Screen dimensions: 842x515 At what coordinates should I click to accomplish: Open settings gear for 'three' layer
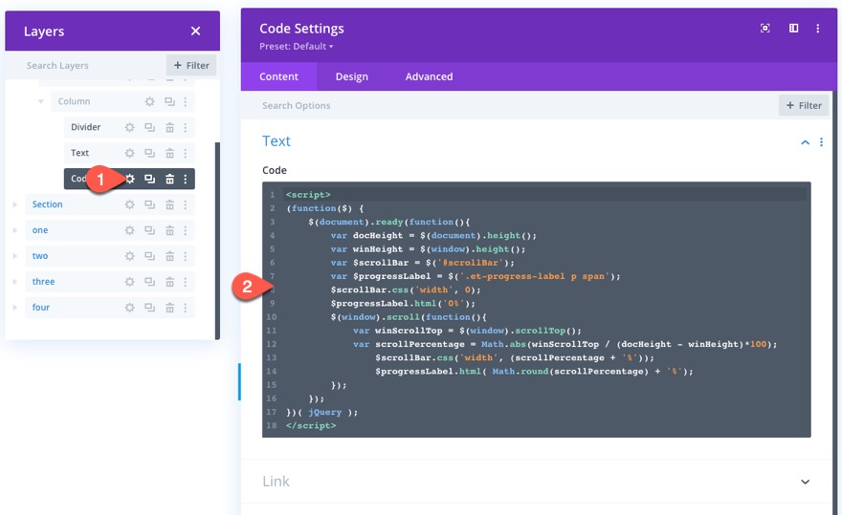(x=129, y=282)
